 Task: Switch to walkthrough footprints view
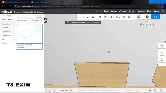click(155, 17)
